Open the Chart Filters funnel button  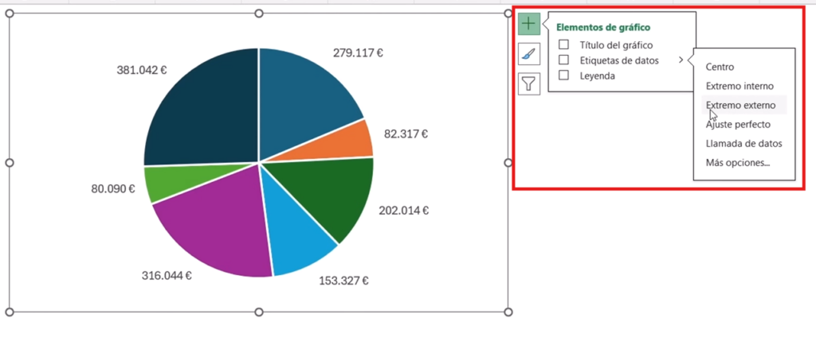[529, 83]
